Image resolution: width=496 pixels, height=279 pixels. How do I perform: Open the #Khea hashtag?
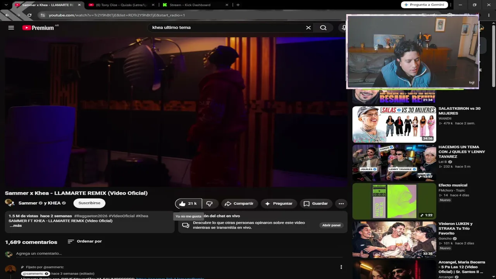coord(142,216)
